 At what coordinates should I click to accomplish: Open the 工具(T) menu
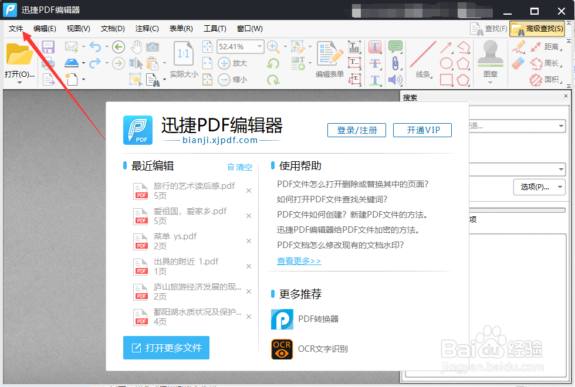point(215,29)
